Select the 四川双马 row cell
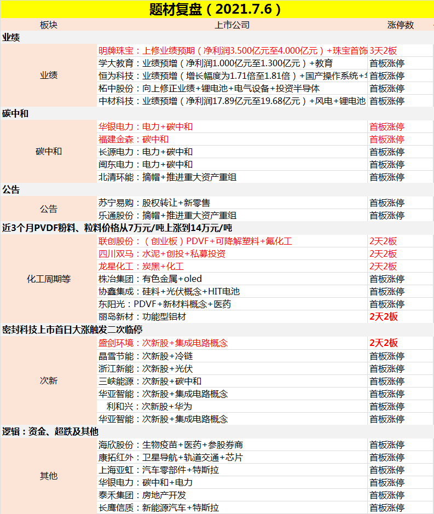434x514 pixels. [x=232, y=254]
